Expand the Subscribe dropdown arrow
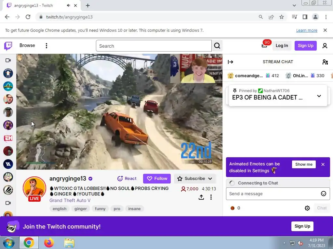This screenshot has width=333, height=249. 210,179
